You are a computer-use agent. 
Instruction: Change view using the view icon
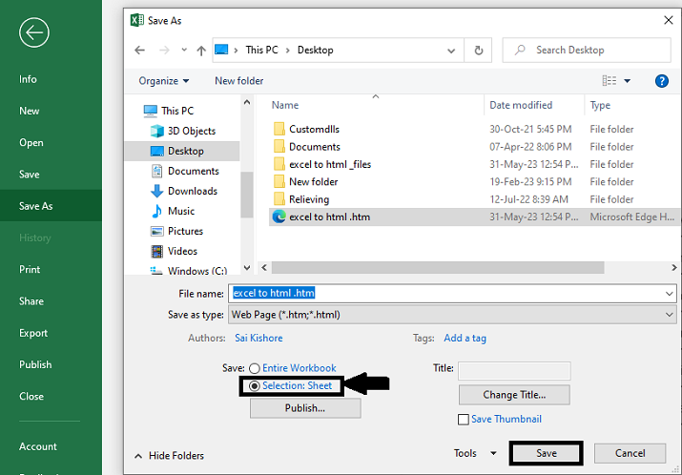[x=609, y=80]
